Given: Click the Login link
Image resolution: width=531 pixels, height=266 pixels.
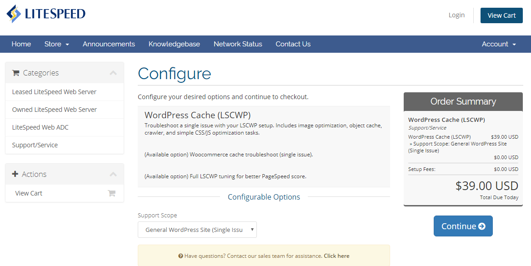Looking at the screenshot, I should pyautogui.click(x=456, y=15).
